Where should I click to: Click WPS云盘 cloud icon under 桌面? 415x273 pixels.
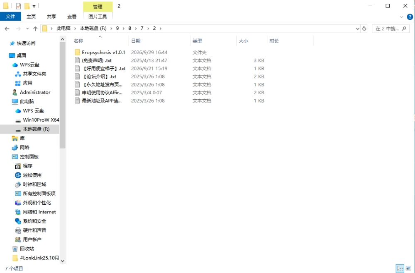point(15,65)
